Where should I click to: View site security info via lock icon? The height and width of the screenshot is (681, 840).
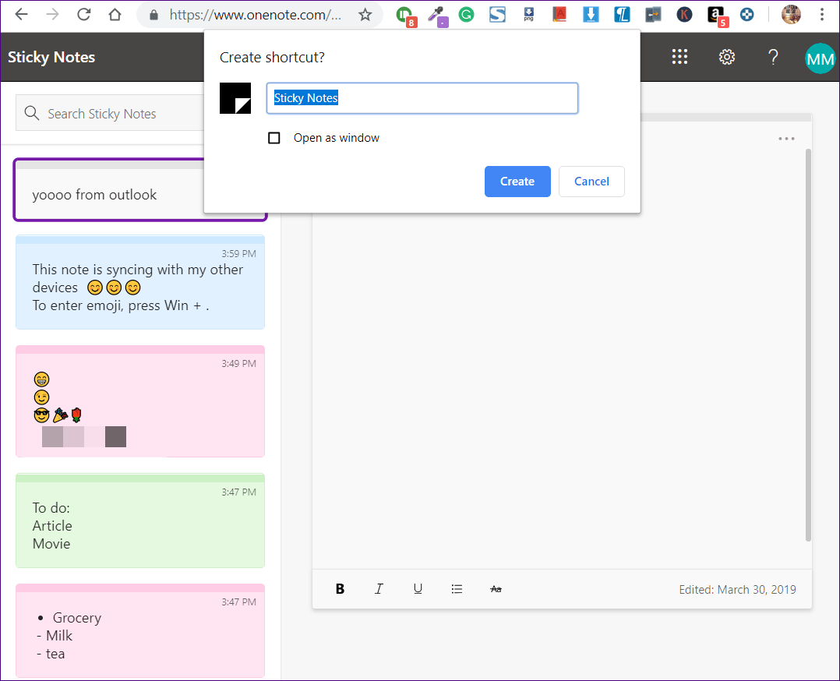pyautogui.click(x=154, y=15)
